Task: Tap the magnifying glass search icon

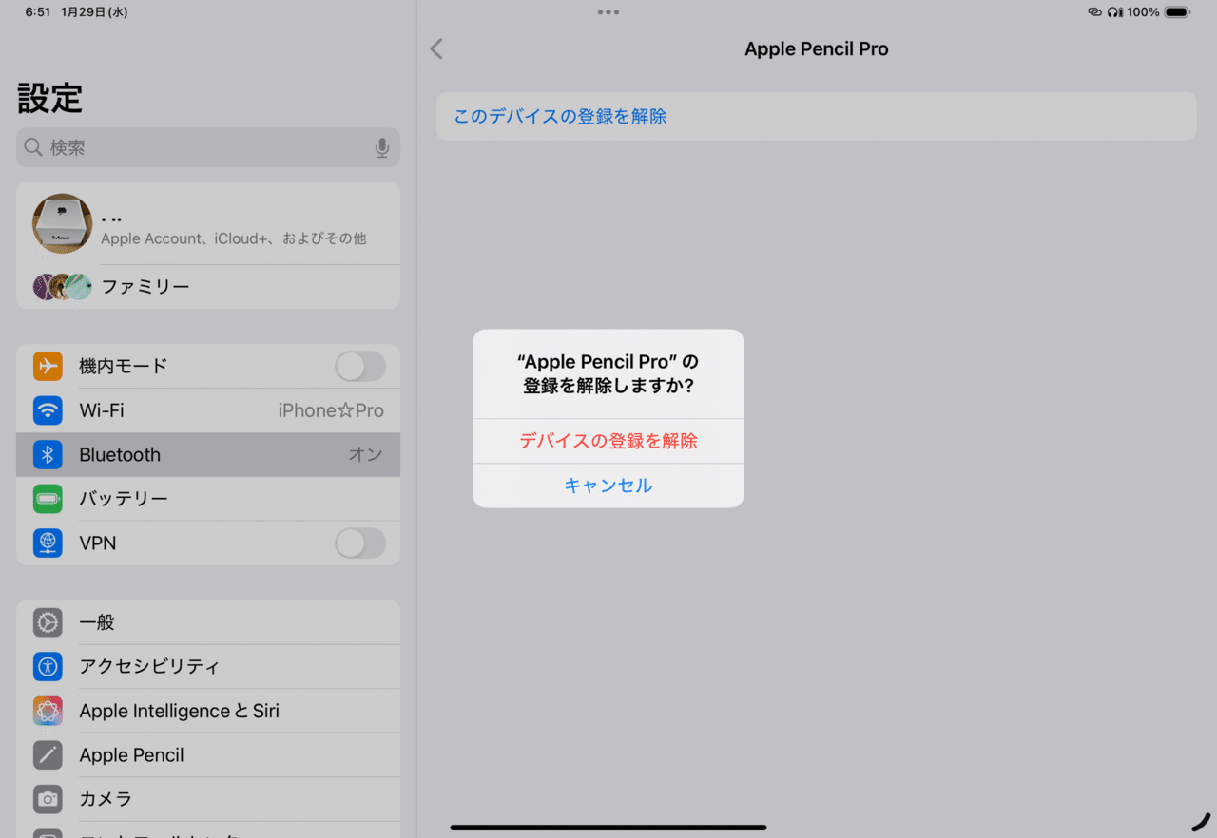Action: click(33, 147)
